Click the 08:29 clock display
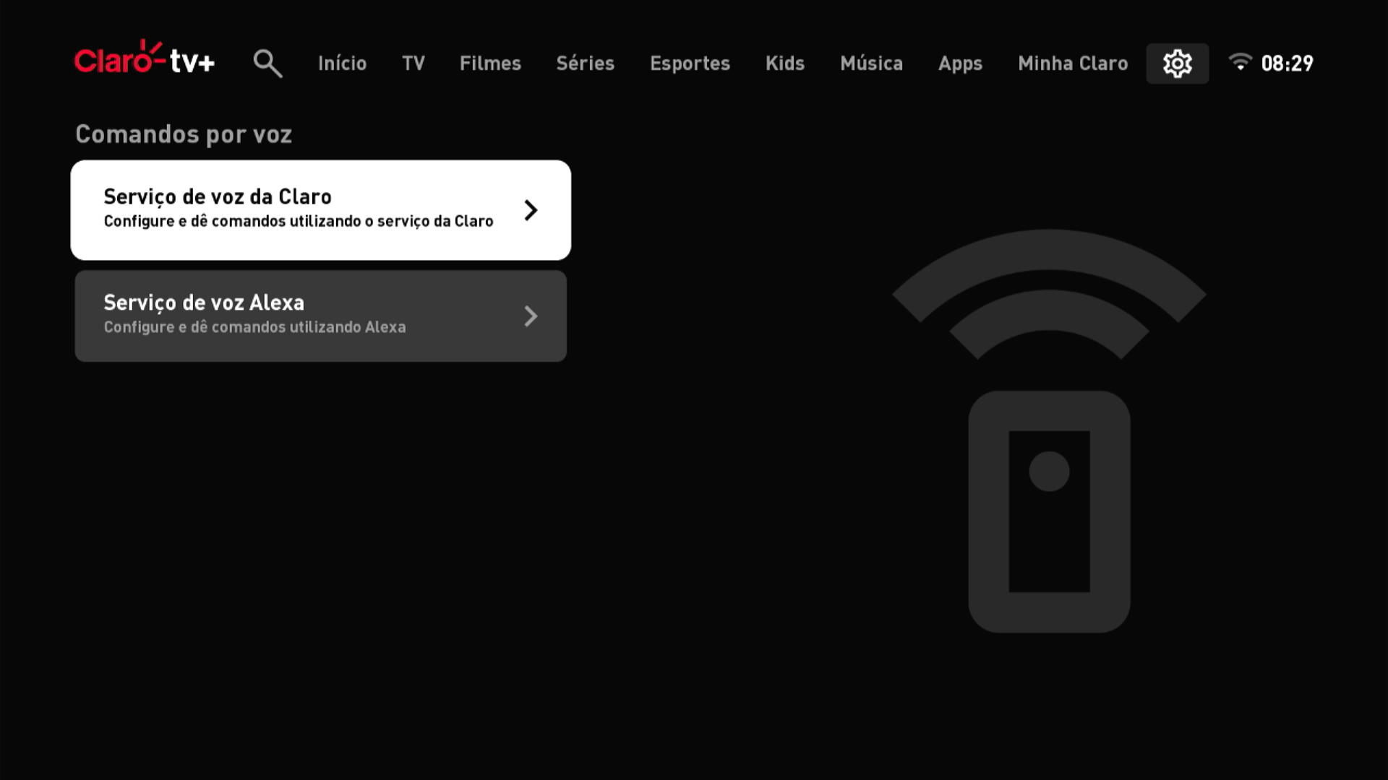 point(1288,64)
